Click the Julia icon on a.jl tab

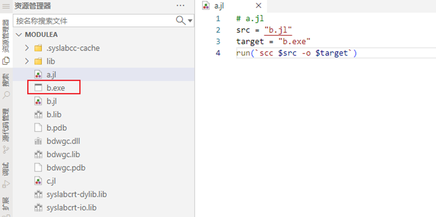click(x=206, y=6)
